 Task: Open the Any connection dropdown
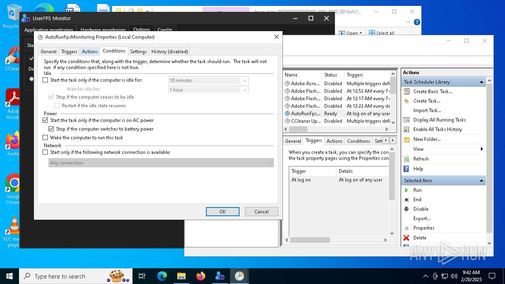270,163
